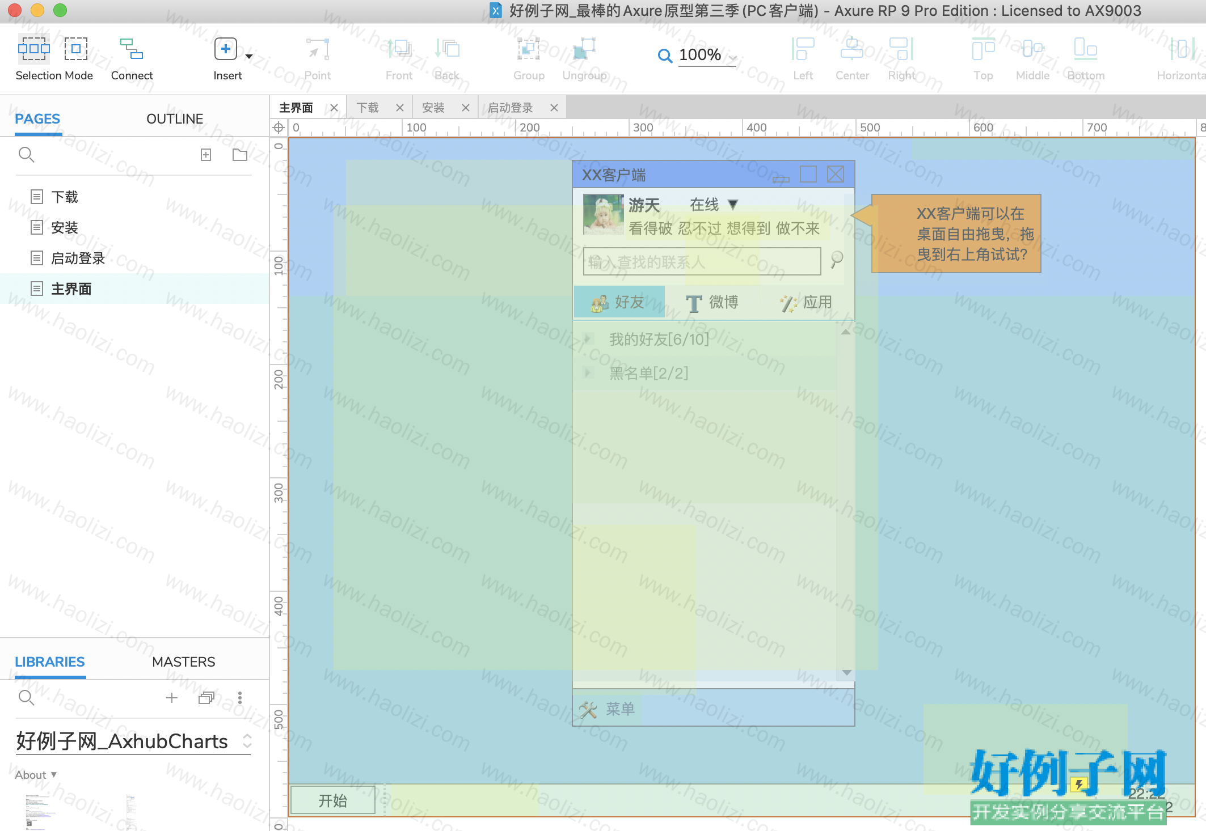The image size is (1206, 831).
Task: Expand the About section
Action: point(36,775)
